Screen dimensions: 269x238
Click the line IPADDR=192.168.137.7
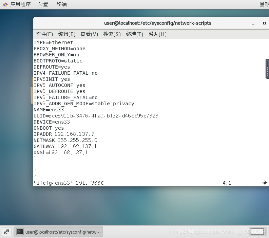point(64,134)
